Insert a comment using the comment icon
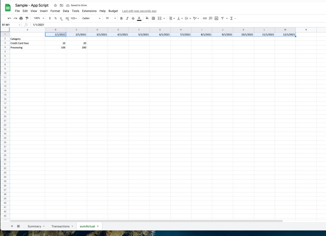The height and width of the screenshot is (236, 326). (210, 18)
